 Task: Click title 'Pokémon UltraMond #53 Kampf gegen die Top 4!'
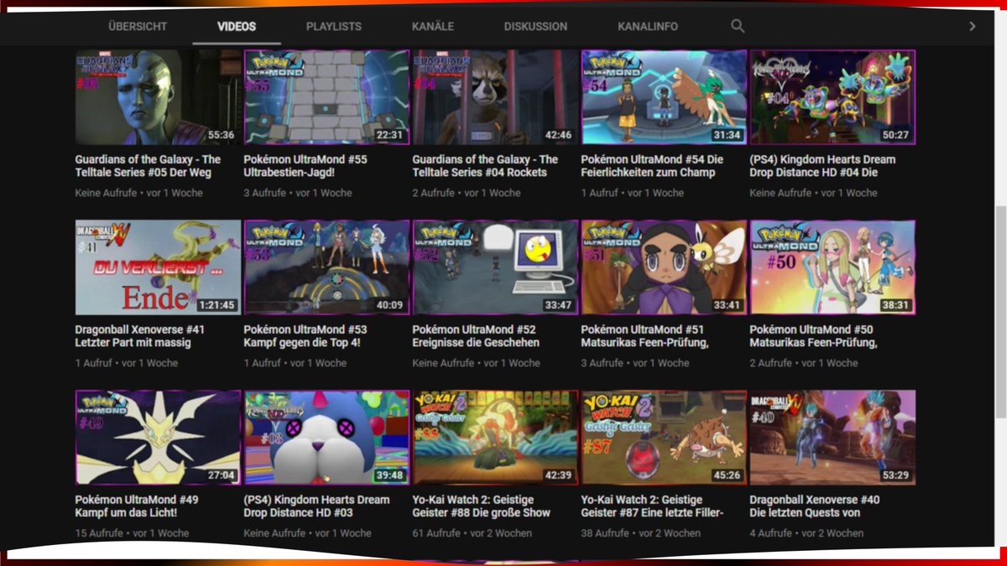(305, 336)
